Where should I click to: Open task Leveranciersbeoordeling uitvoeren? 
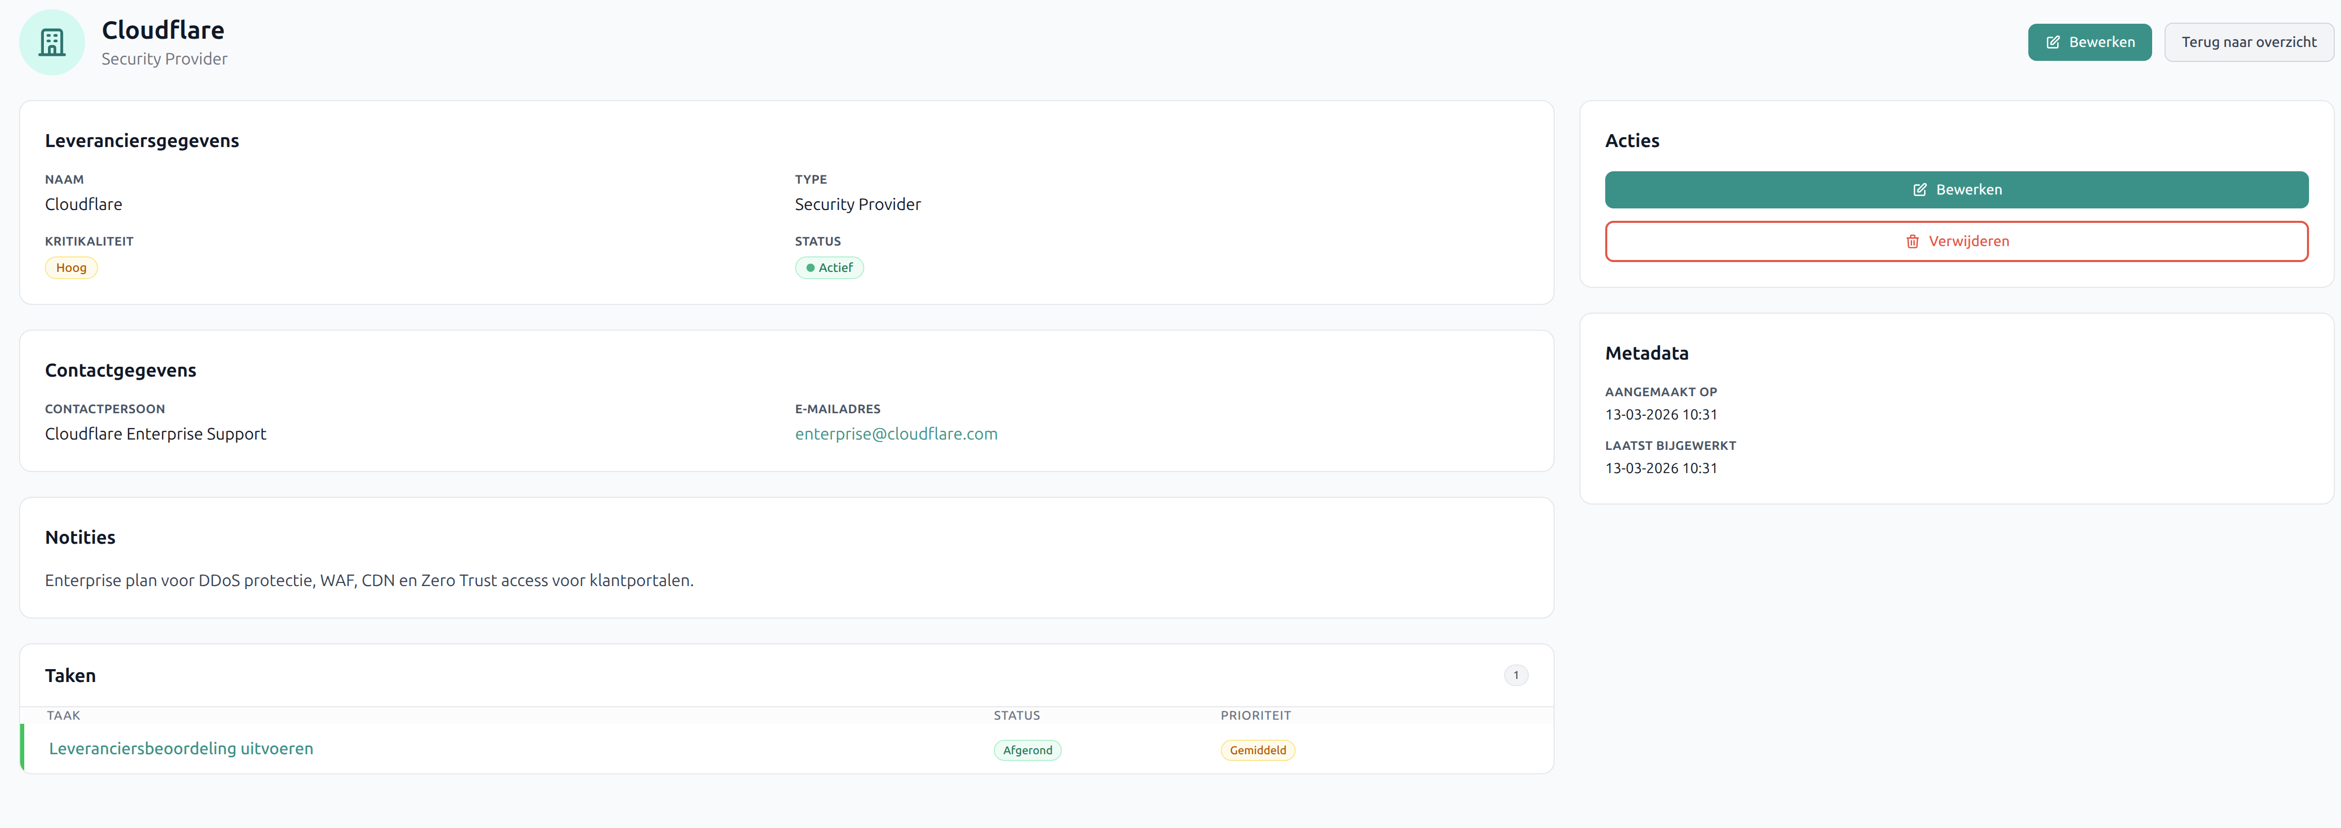181,749
